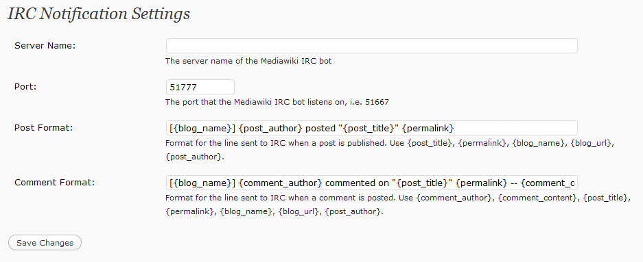The height and width of the screenshot is (262, 643).
Task: Click the "Port:" label
Action: click(x=25, y=86)
